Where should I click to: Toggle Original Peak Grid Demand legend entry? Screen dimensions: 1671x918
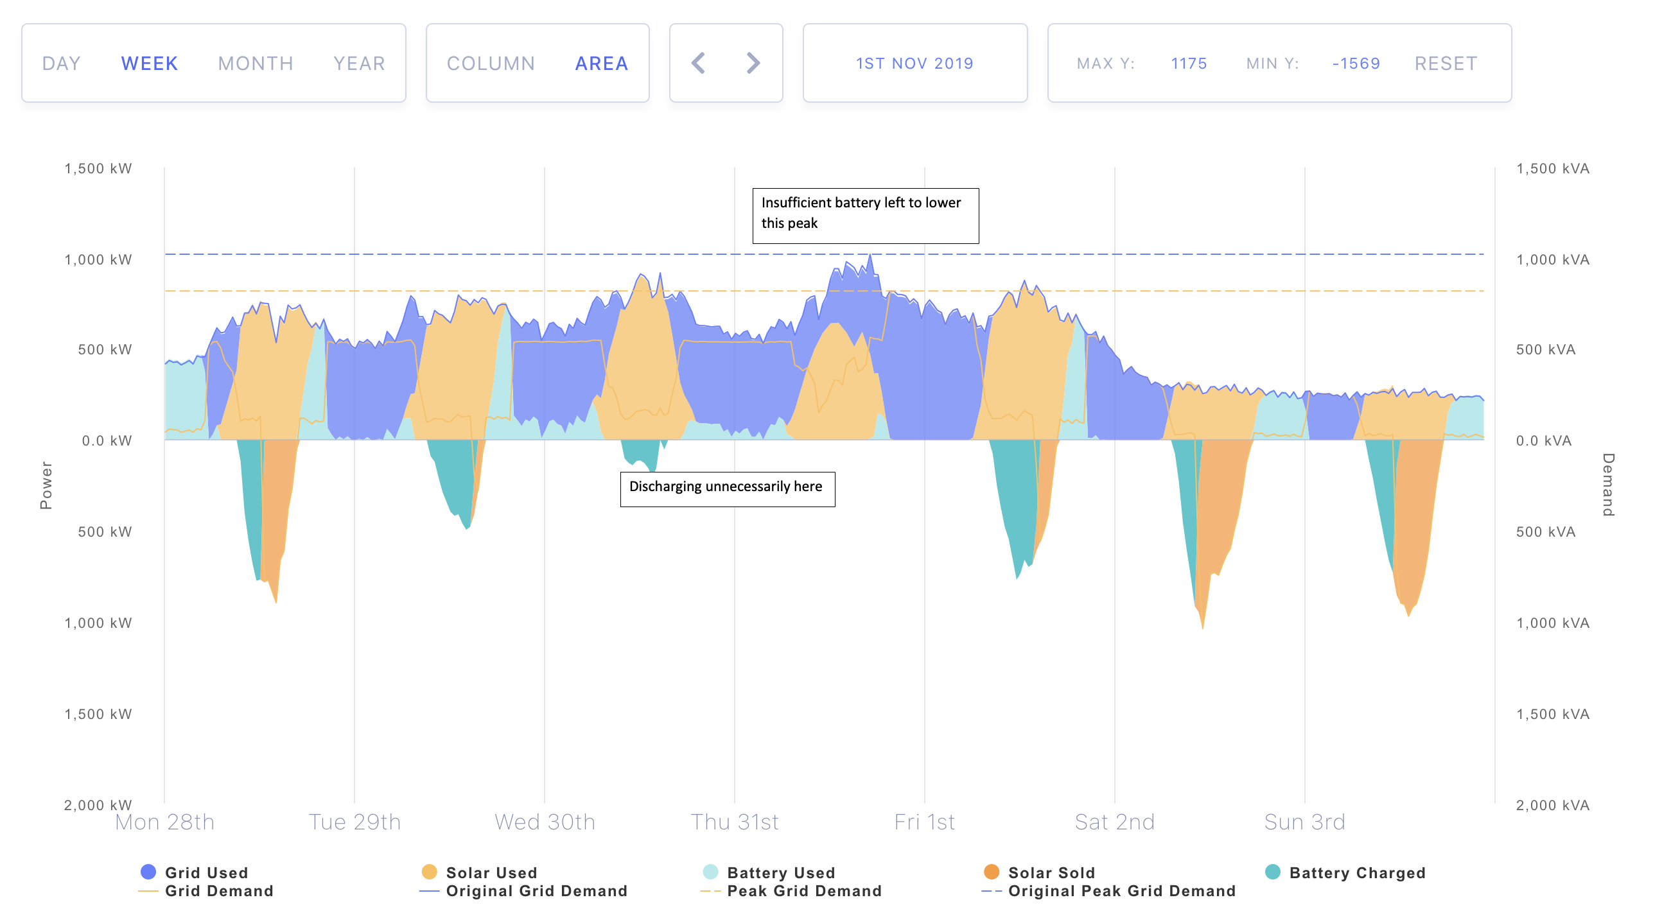[x=1108, y=891]
